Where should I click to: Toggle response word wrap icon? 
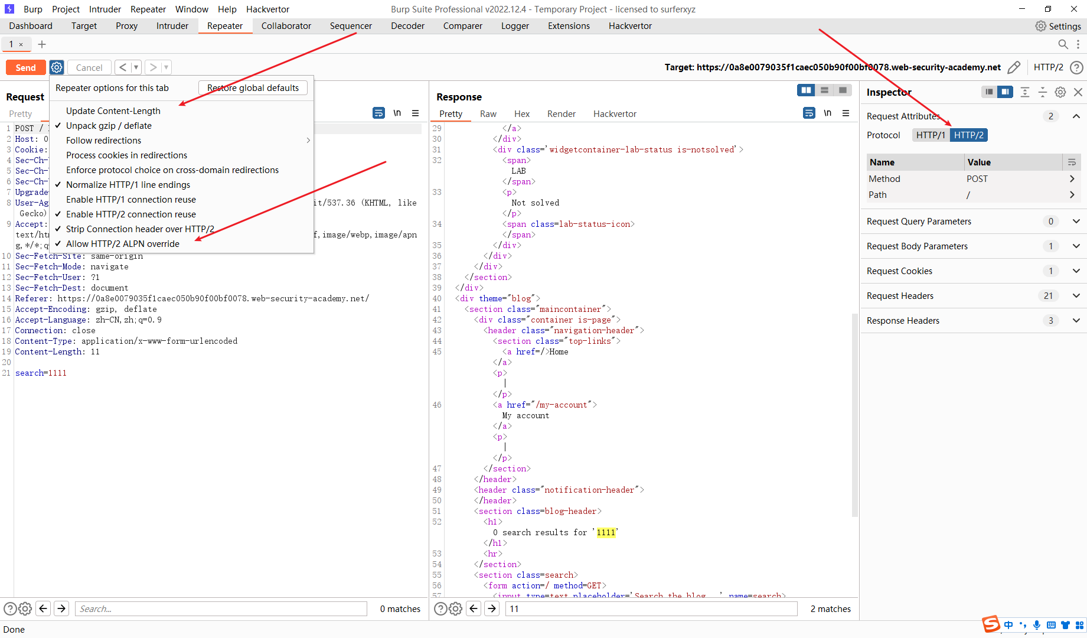coord(809,113)
